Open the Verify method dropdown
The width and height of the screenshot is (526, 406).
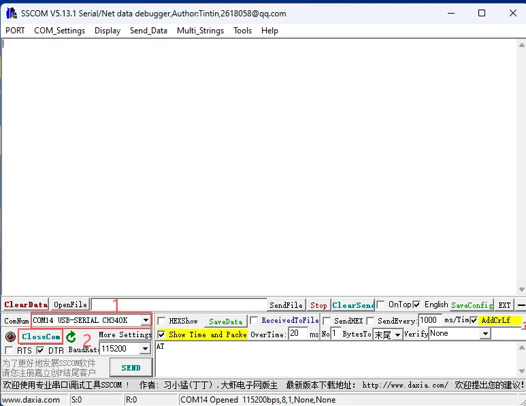(x=485, y=334)
